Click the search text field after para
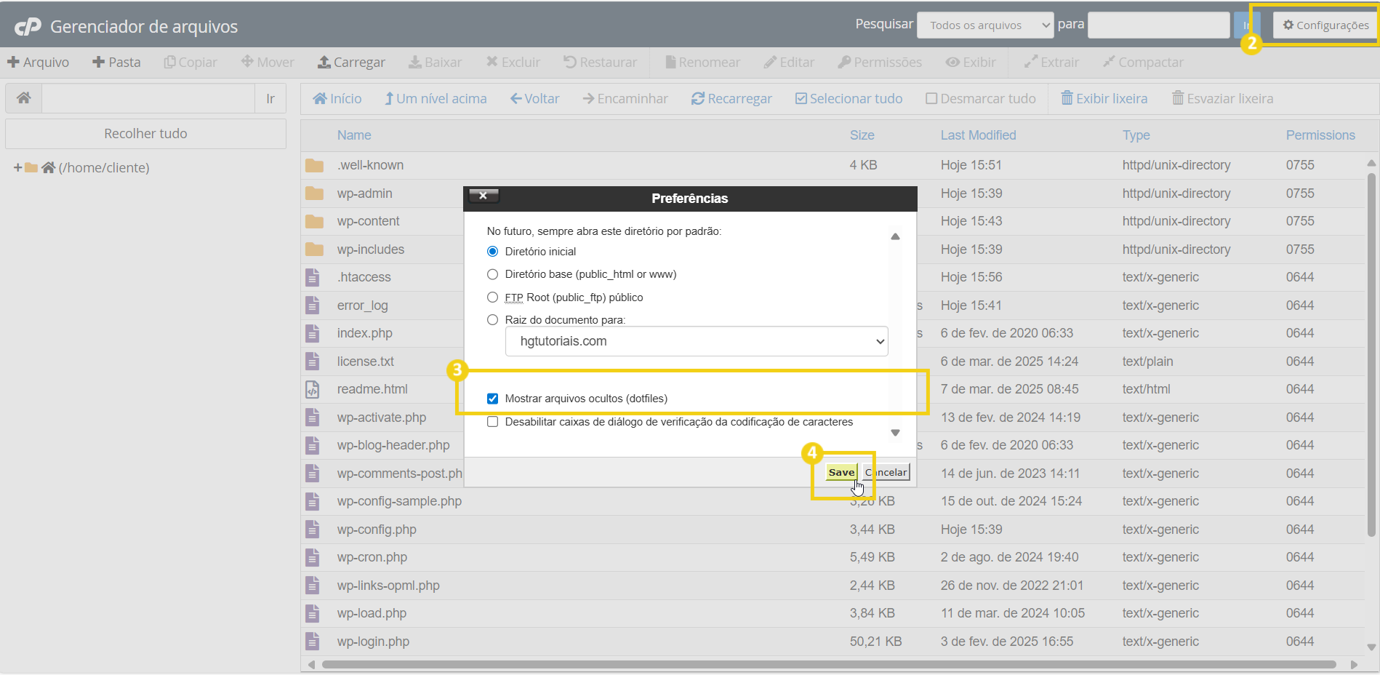This screenshot has width=1380, height=675. point(1158,25)
